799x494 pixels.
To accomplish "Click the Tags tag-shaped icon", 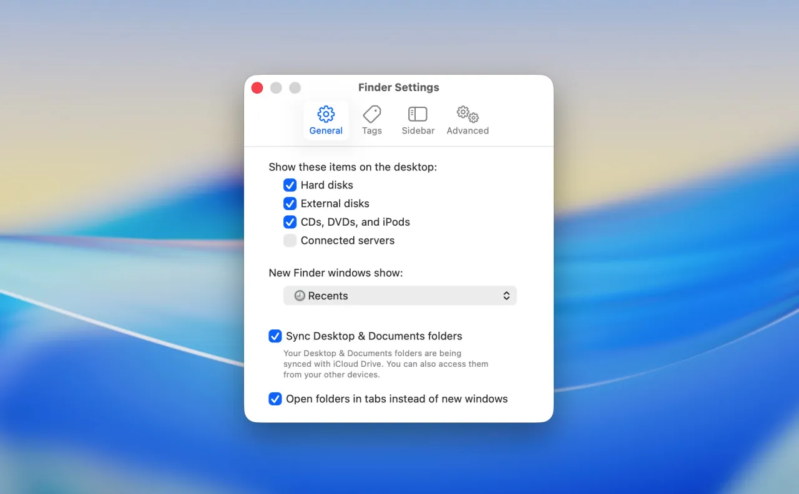I will point(372,114).
